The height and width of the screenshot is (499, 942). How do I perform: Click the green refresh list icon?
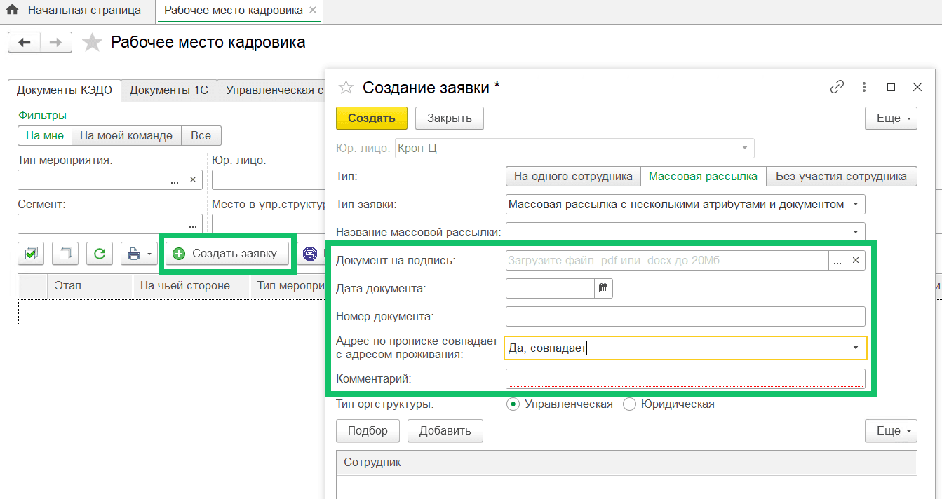pyautogui.click(x=100, y=254)
